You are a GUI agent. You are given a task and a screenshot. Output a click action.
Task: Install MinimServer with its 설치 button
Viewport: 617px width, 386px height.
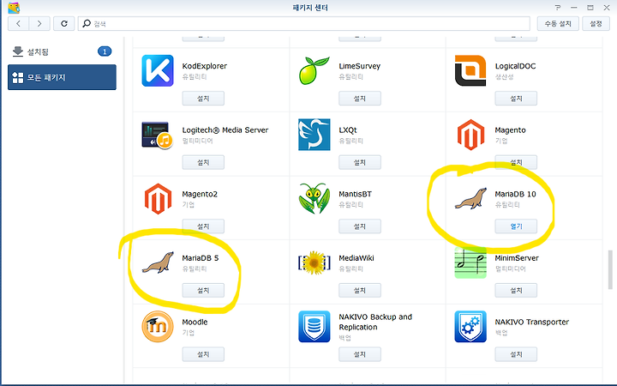tap(516, 290)
